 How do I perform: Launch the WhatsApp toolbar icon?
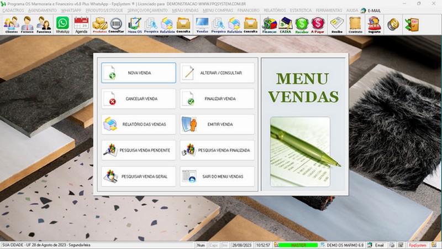click(x=62, y=24)
